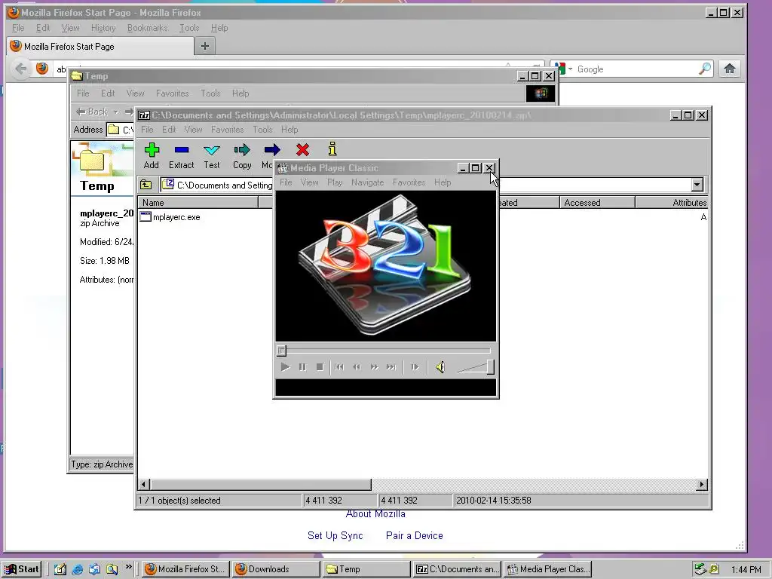Open the 7-Zip File menu
Viewport: 772px width, 579px height.
[147, 130]
